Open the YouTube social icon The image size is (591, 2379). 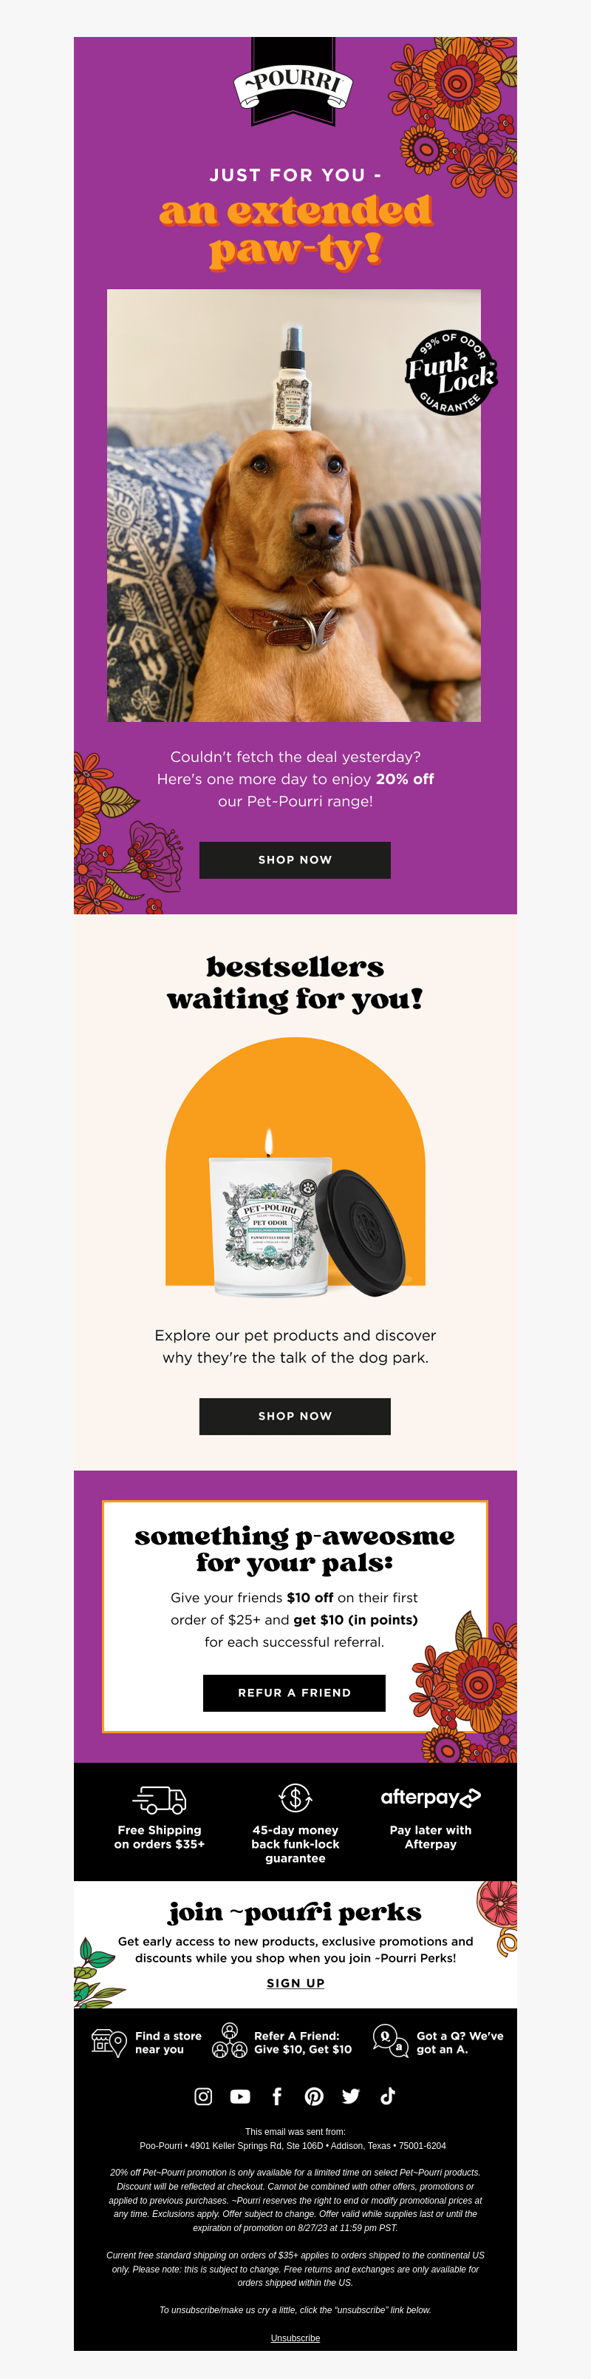tap(239, 2096)
